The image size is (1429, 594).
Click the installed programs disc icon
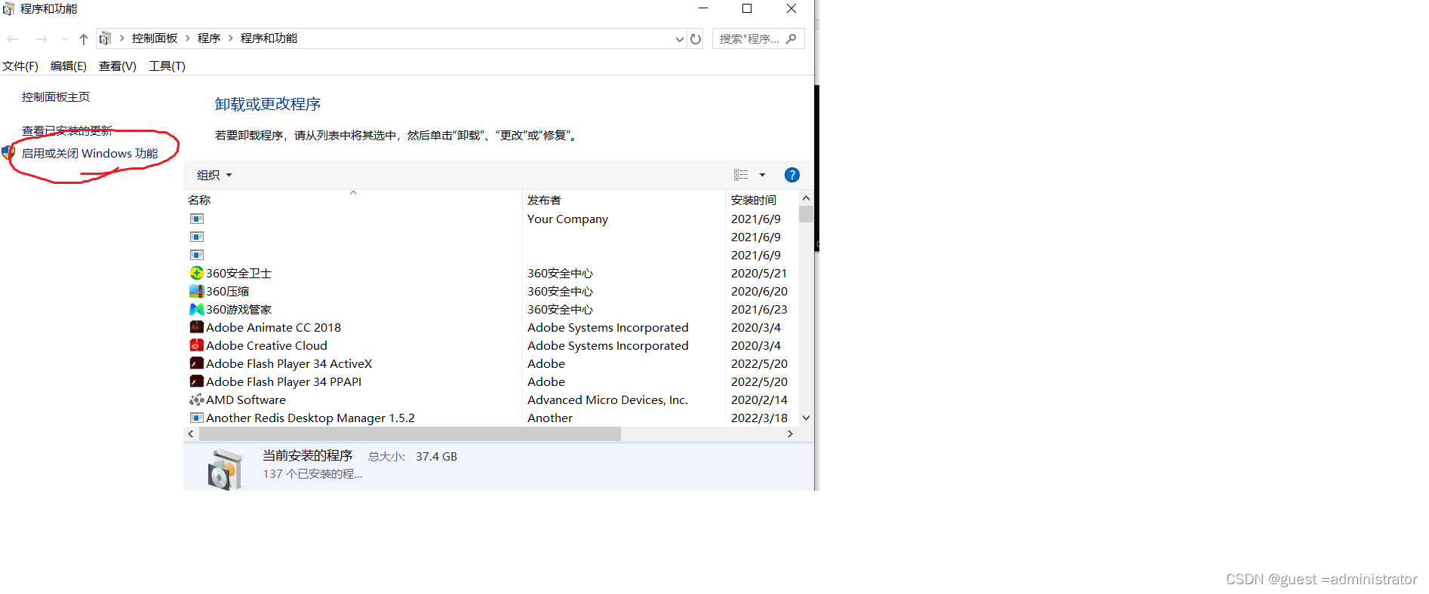225,469
